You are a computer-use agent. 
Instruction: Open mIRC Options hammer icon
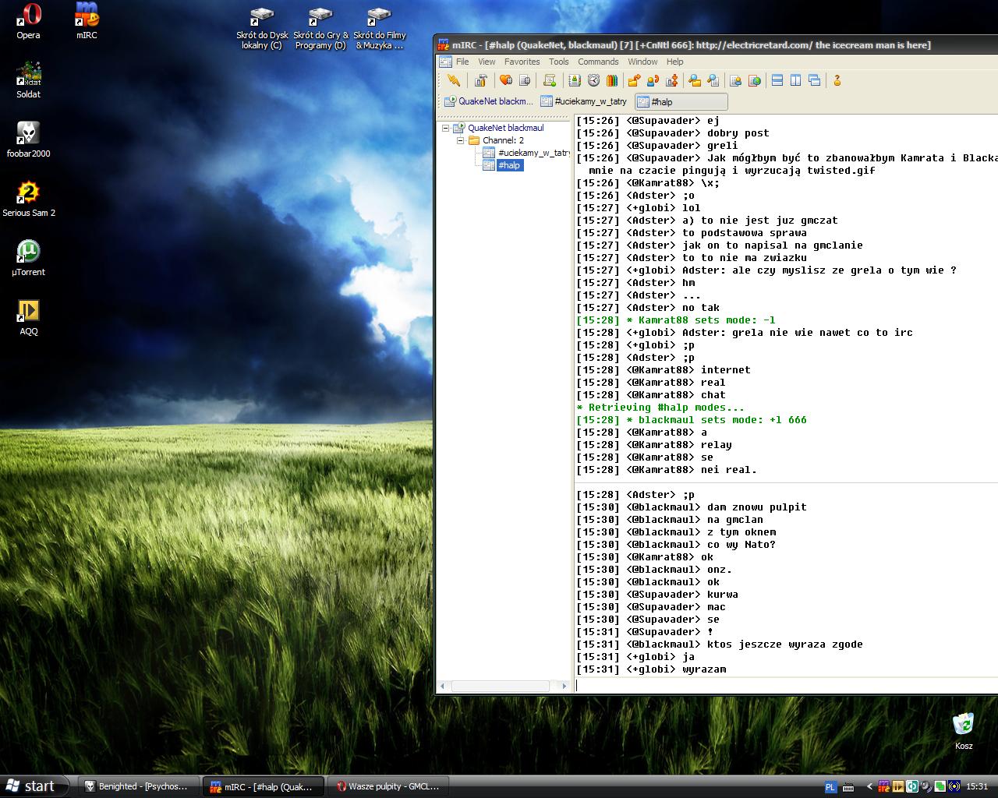[x=481, y=80]
